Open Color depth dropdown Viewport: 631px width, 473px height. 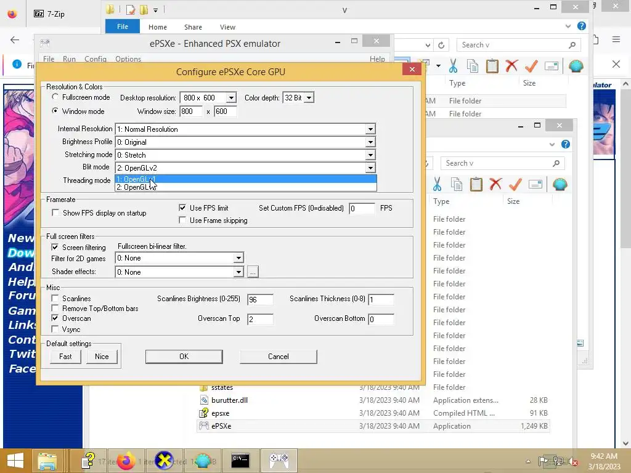[309, 98]
